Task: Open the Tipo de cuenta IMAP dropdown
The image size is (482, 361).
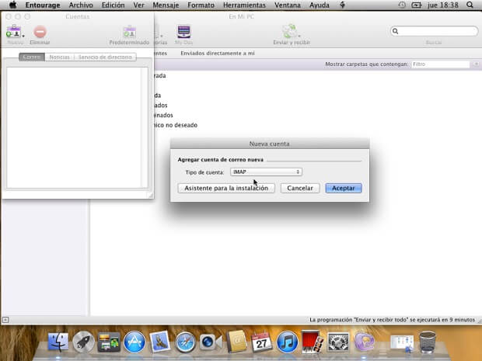Action: point(266,172)
